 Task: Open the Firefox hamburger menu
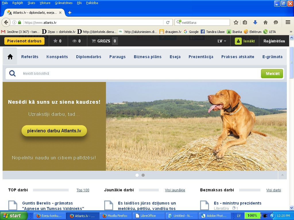coord(288,22)
